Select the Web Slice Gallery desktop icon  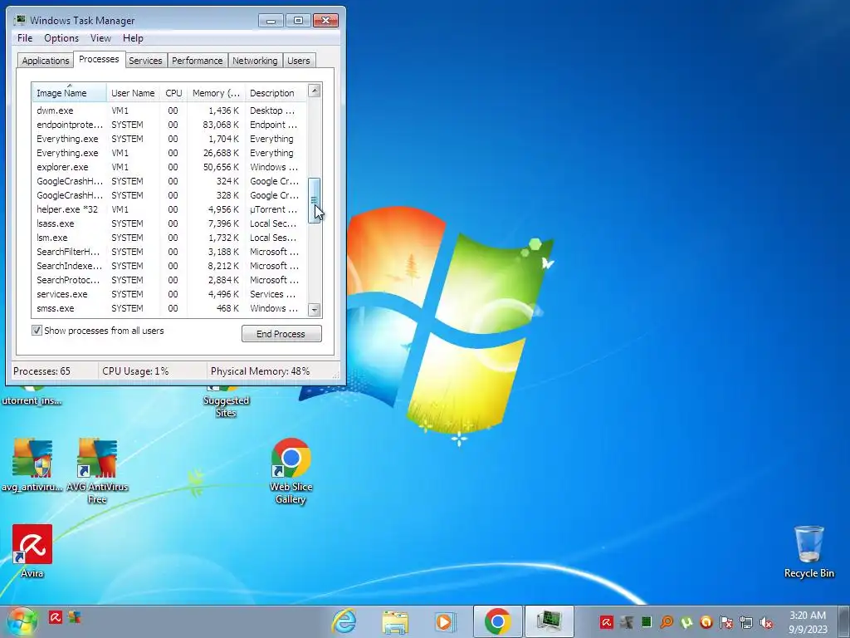click(x=291, y=471)
